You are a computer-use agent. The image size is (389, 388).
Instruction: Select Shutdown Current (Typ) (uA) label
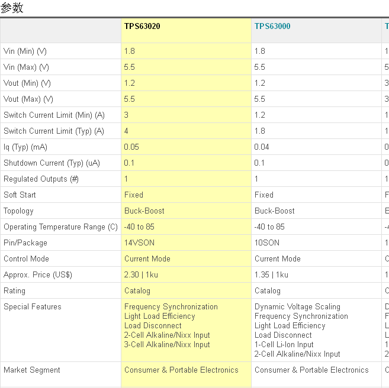[x=52, y=163]
